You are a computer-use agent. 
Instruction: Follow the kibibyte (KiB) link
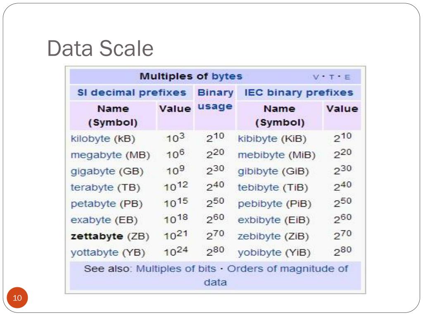tap(257, 139)
